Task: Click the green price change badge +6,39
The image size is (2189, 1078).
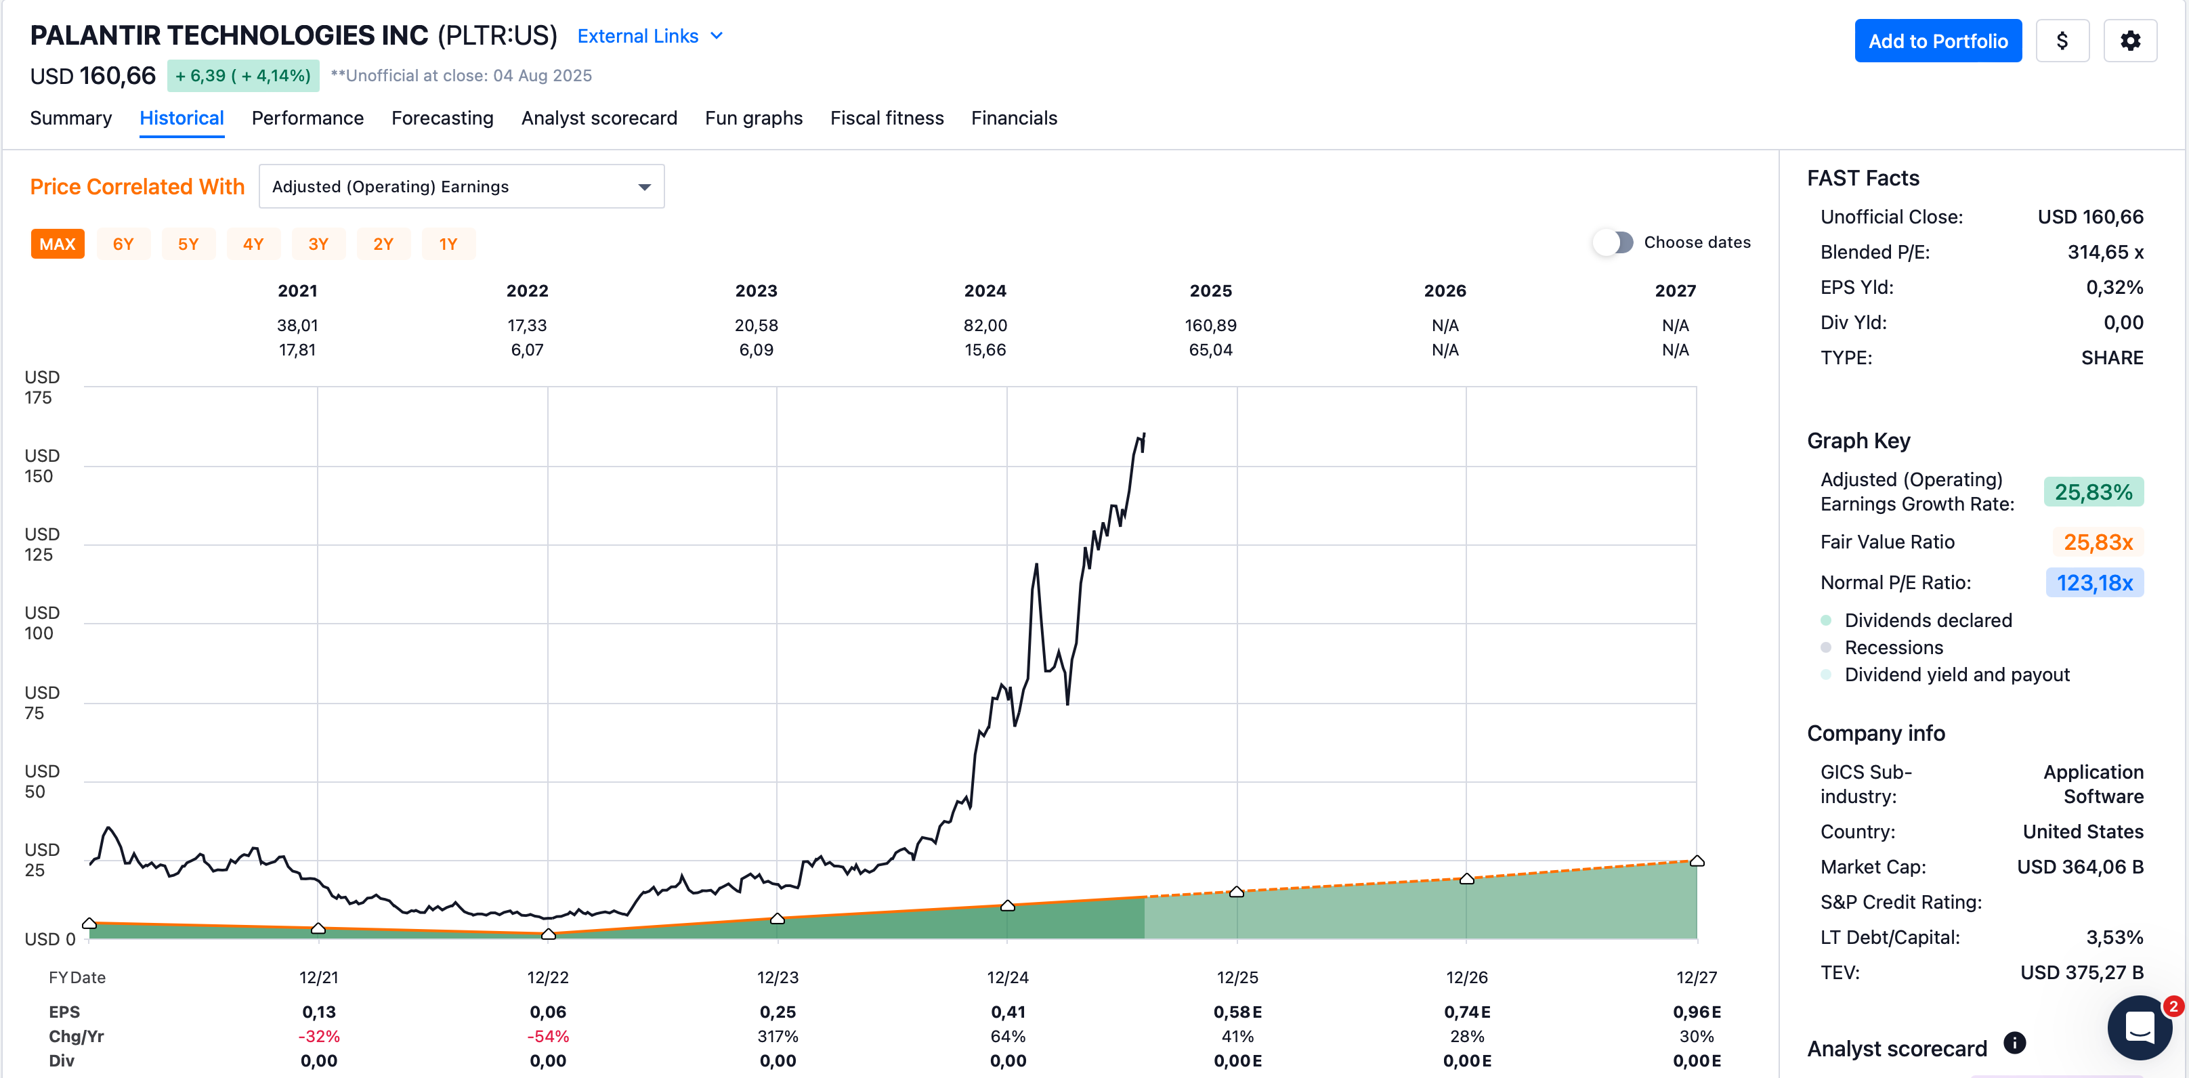Action: pyautogui.click(x=243, y=76)
